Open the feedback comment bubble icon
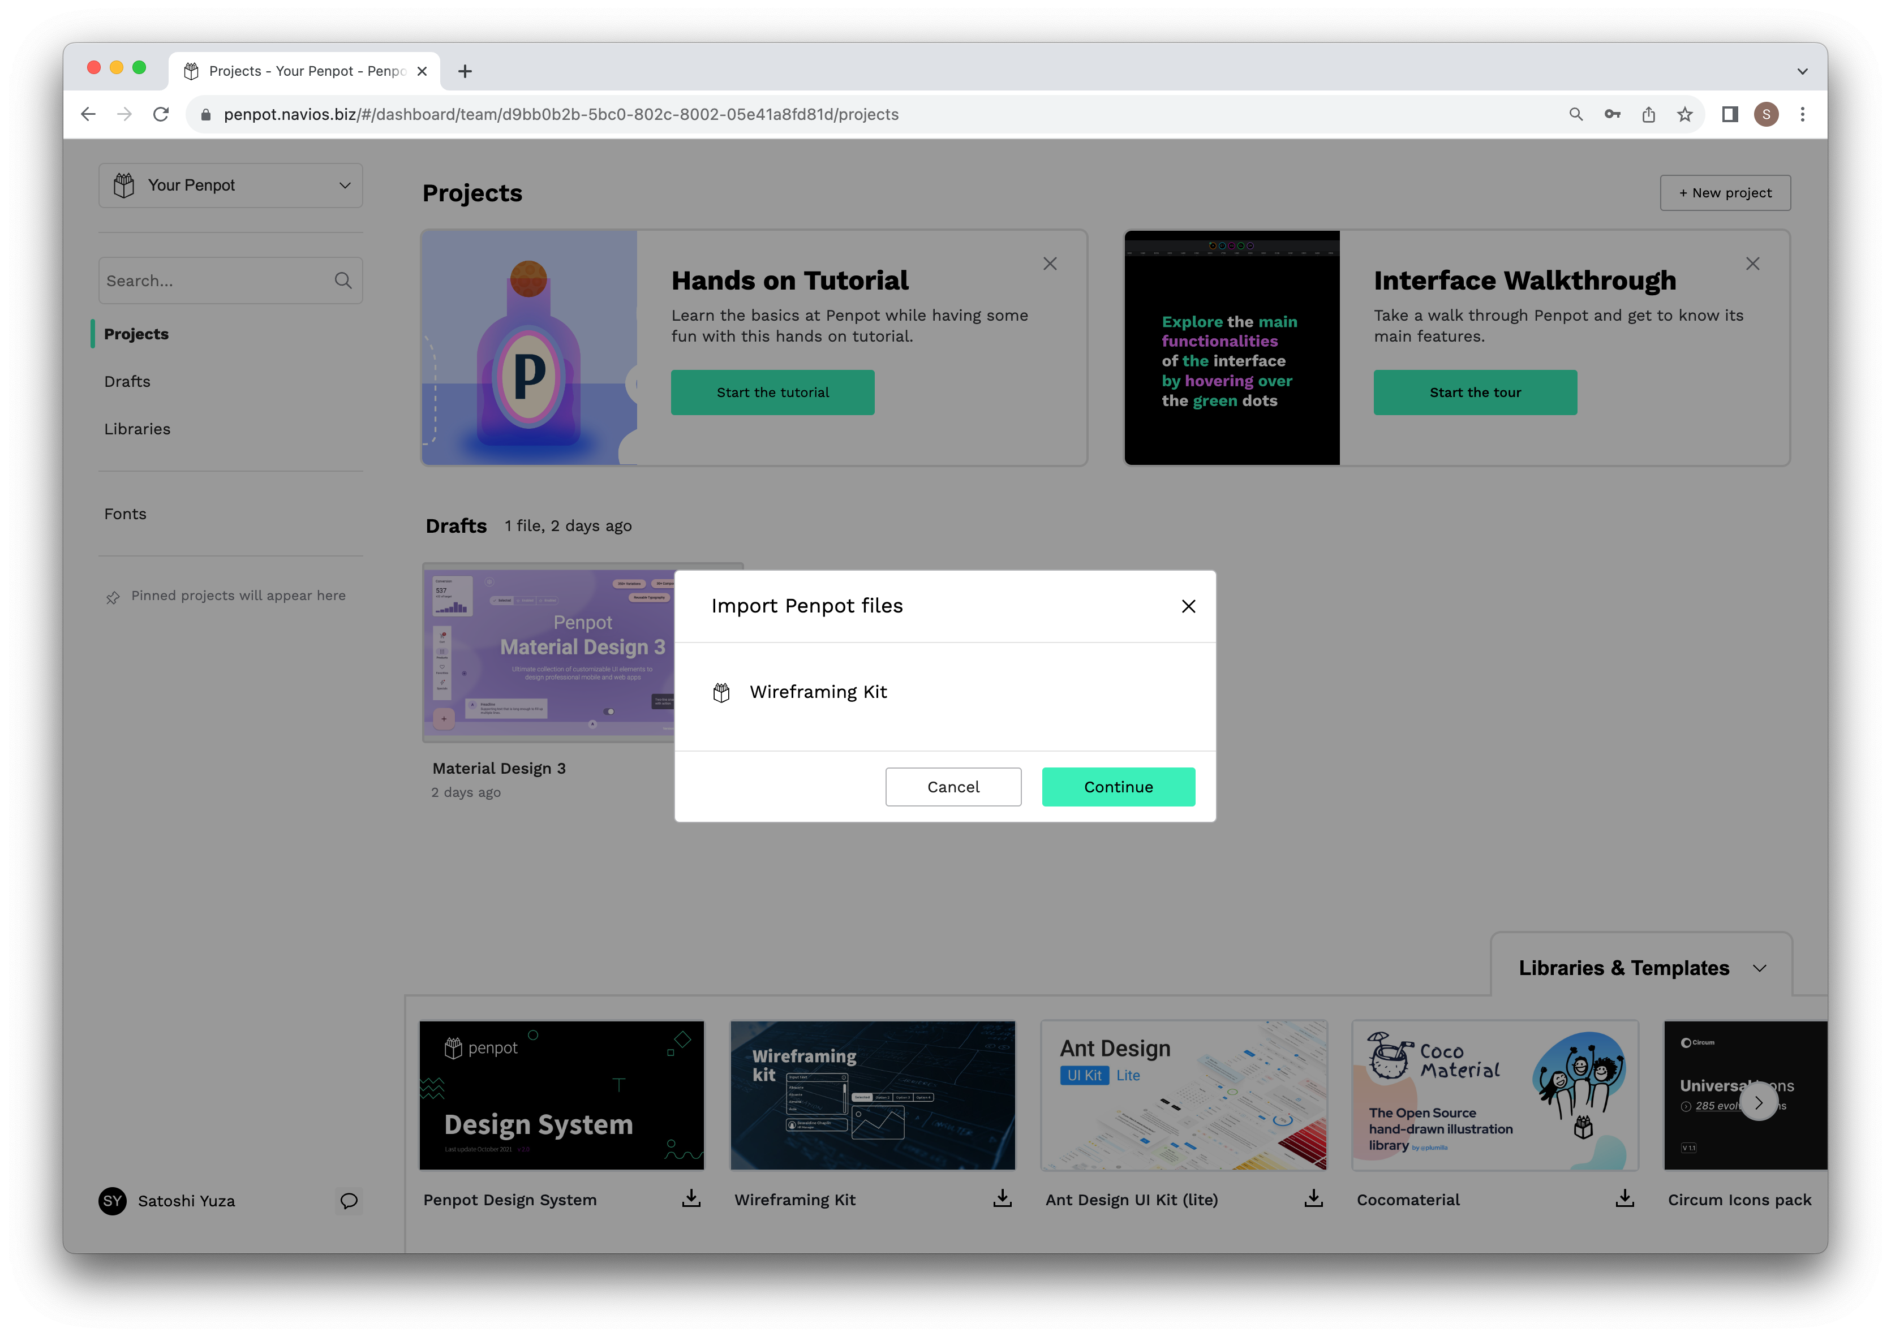The width and height of the screenshot is (1891, 1337). [x=349, y=1201]
